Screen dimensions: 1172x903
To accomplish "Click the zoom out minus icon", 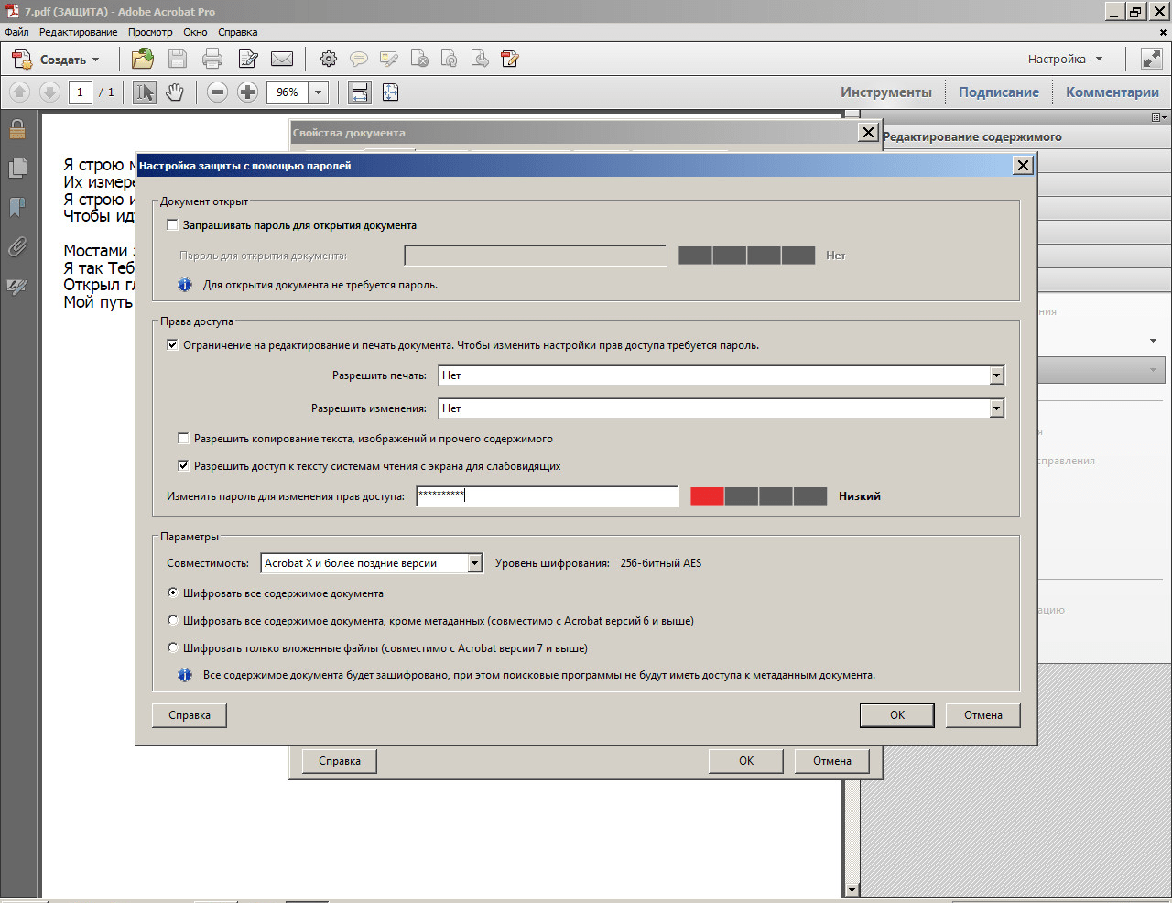I will (217, 92).
